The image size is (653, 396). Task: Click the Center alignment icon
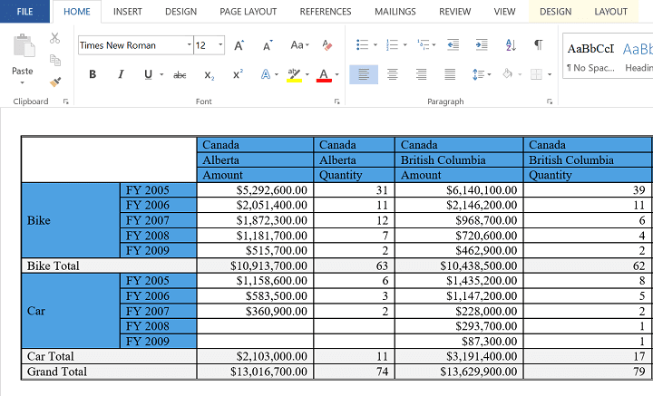click(393, 74)
